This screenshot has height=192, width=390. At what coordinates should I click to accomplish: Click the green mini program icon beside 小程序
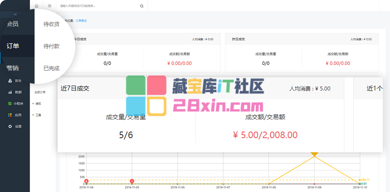[x=10, y=104]
